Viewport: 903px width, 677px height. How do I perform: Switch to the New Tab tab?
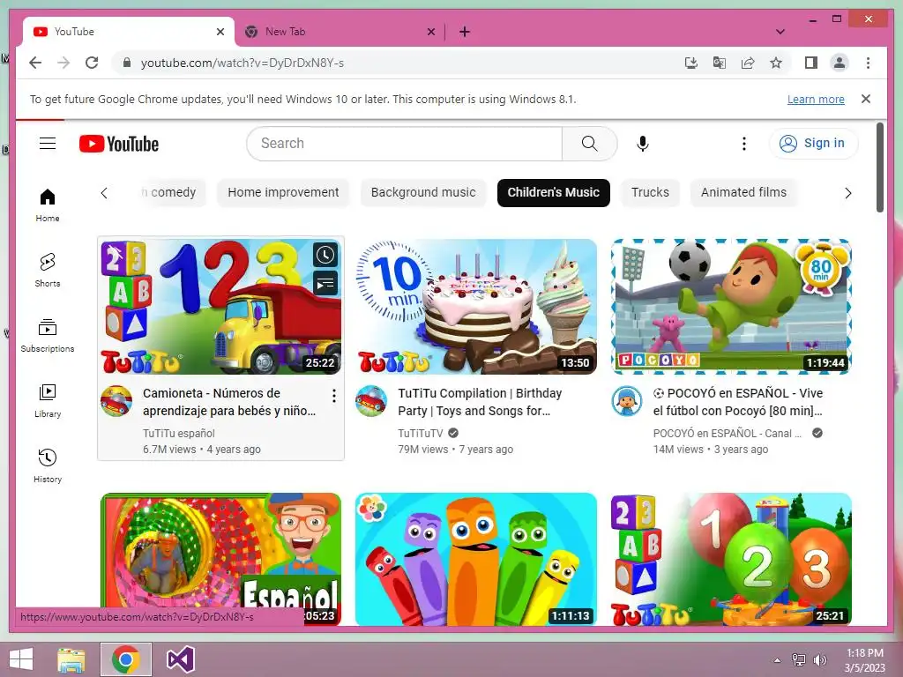tap(340, 32)
